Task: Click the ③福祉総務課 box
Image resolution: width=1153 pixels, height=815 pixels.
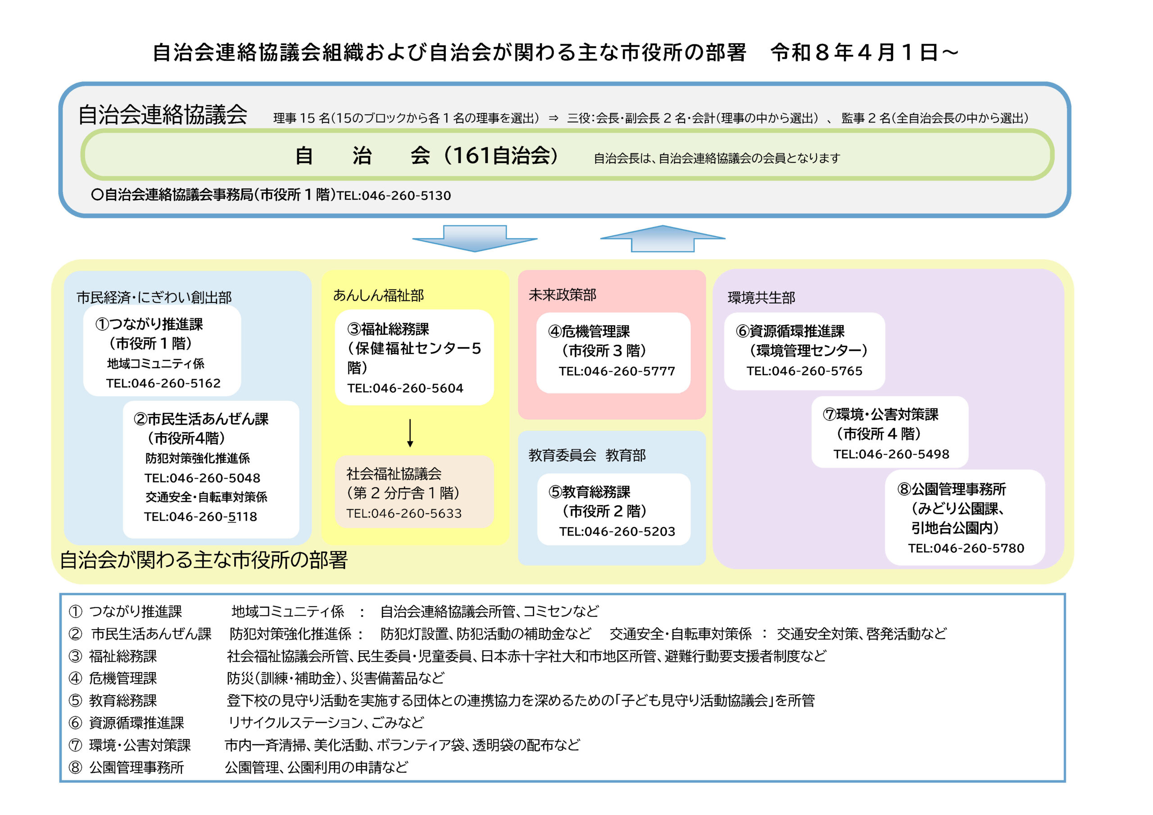Action: [414, 358]
